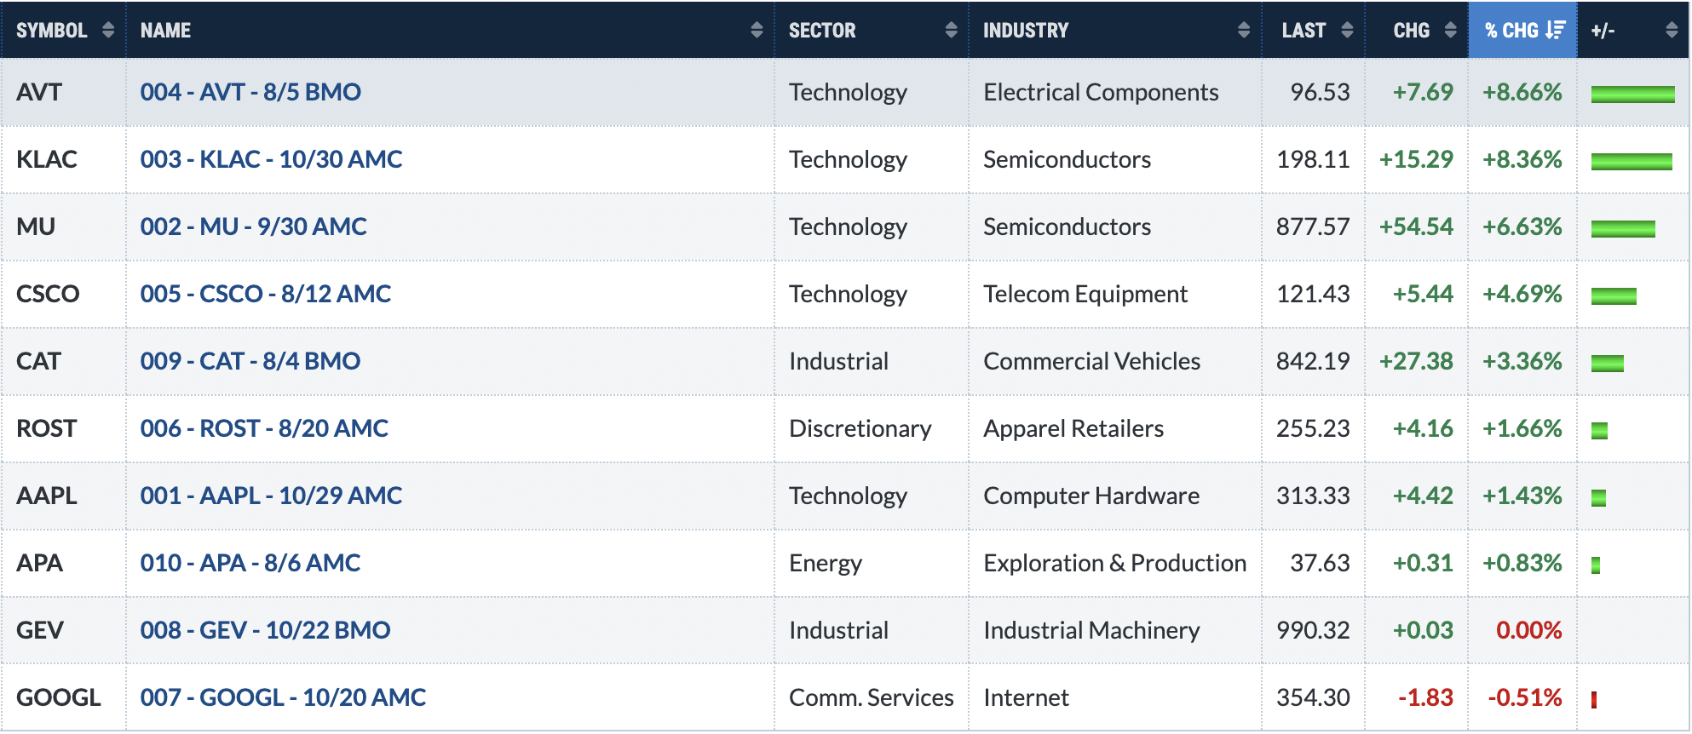
Task: Sort by the +/- column arrows
Action: 1671,31
